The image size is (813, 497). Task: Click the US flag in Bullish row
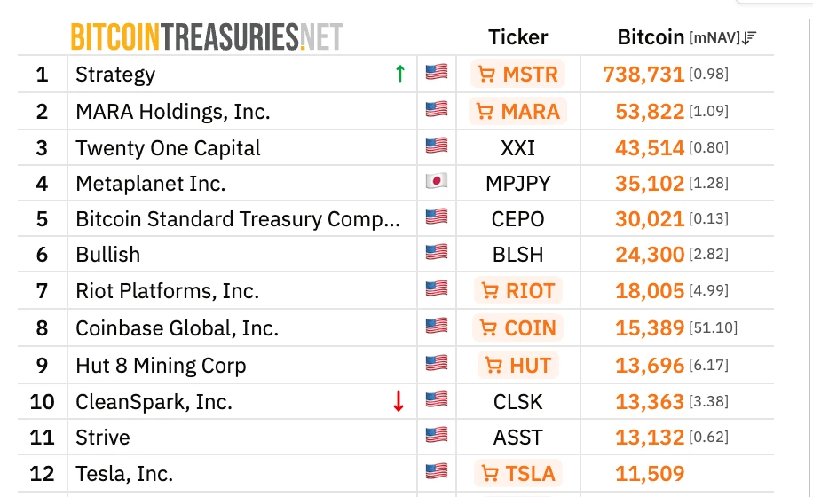coord(436,254)
